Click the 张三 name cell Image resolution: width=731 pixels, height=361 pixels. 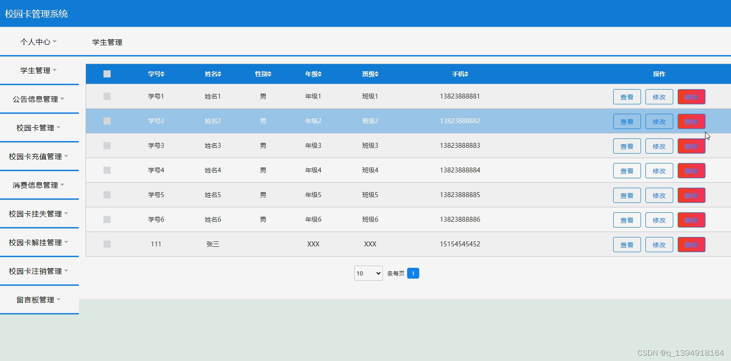pos(213,244)
